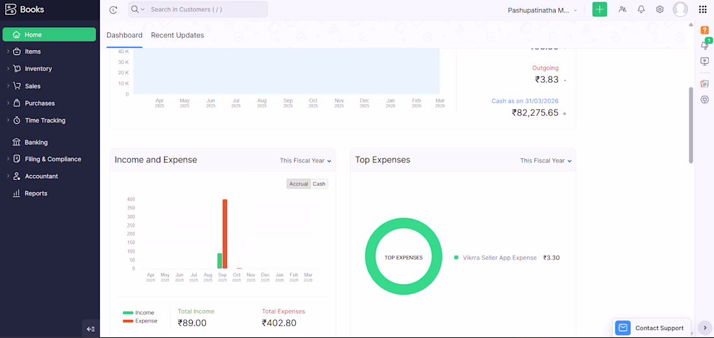Screen dimensions: 714x338
Task: Open Income and Expense This Fiscal Year dropdown
Action: [305, 161]
